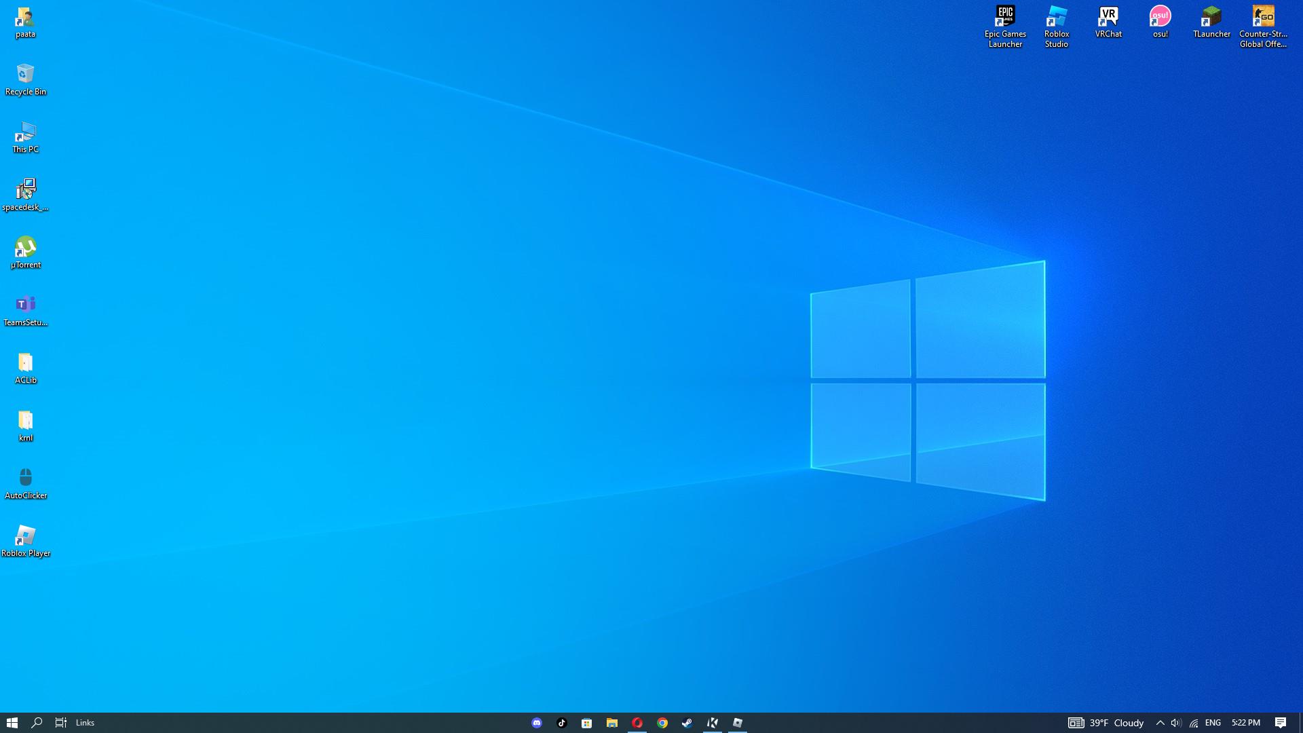The image size is (1303, 733).
Task: Open the 39°F Cloudy weather widget
Action: 1106,723
